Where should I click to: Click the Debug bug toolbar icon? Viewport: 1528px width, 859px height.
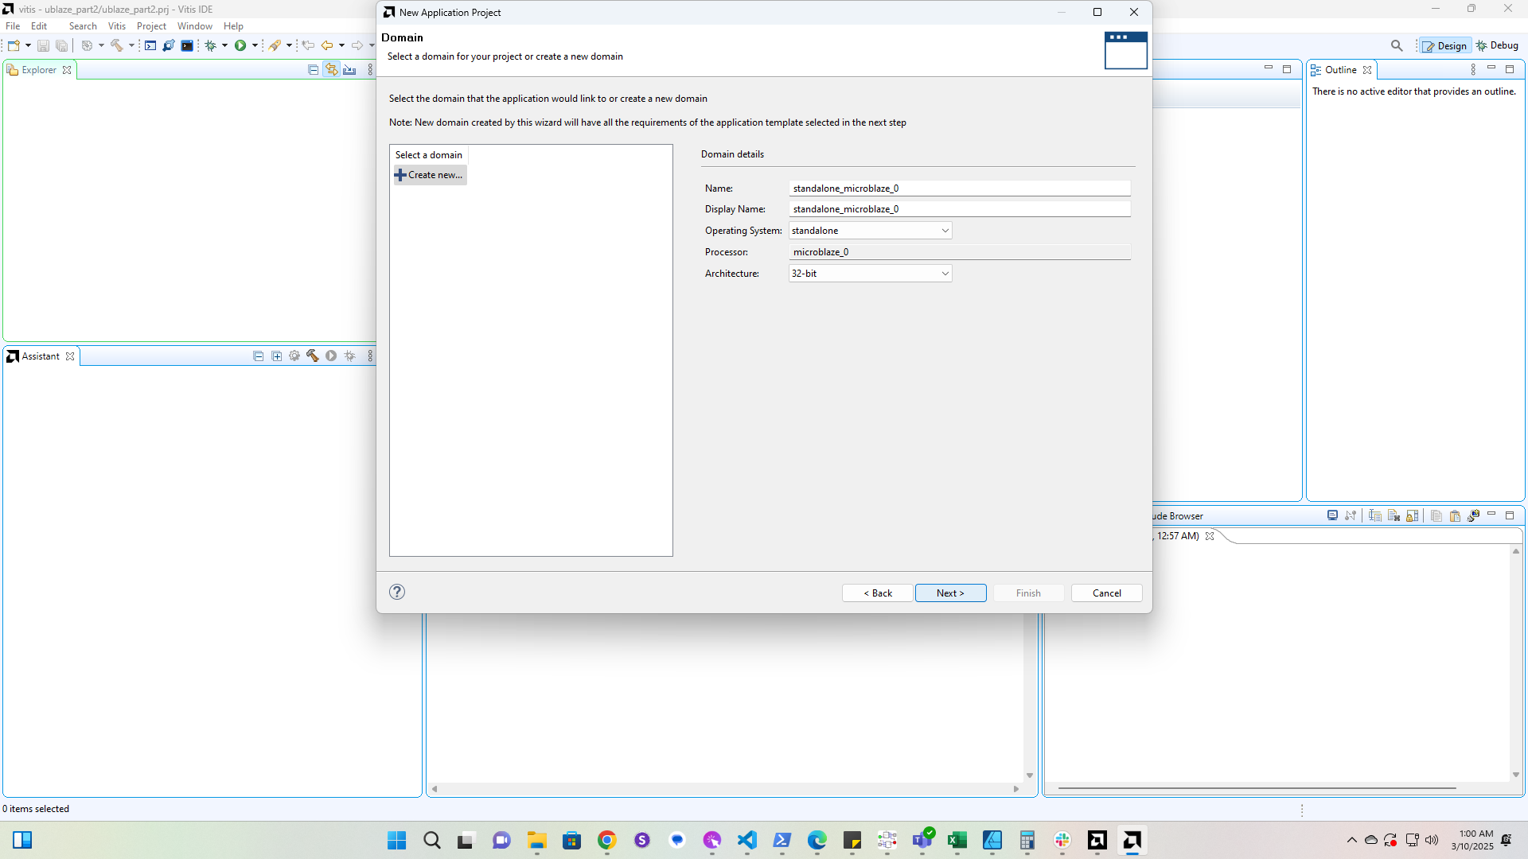210,45
